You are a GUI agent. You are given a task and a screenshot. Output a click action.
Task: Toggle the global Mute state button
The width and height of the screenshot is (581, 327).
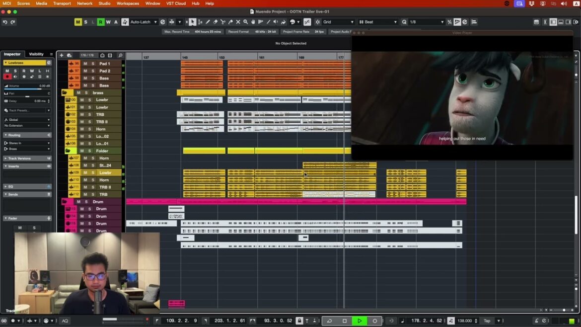coord(78,22)
